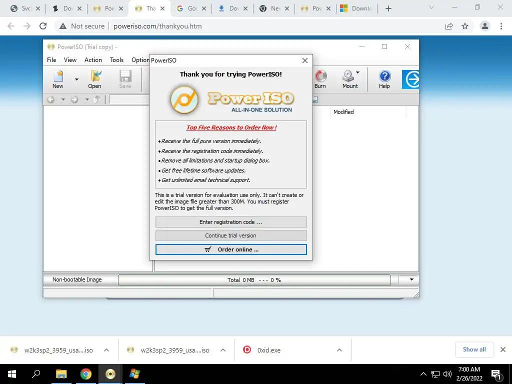Click the forward navigation arrow in PowerISO

pyautogui.click(x=74, y=99)
